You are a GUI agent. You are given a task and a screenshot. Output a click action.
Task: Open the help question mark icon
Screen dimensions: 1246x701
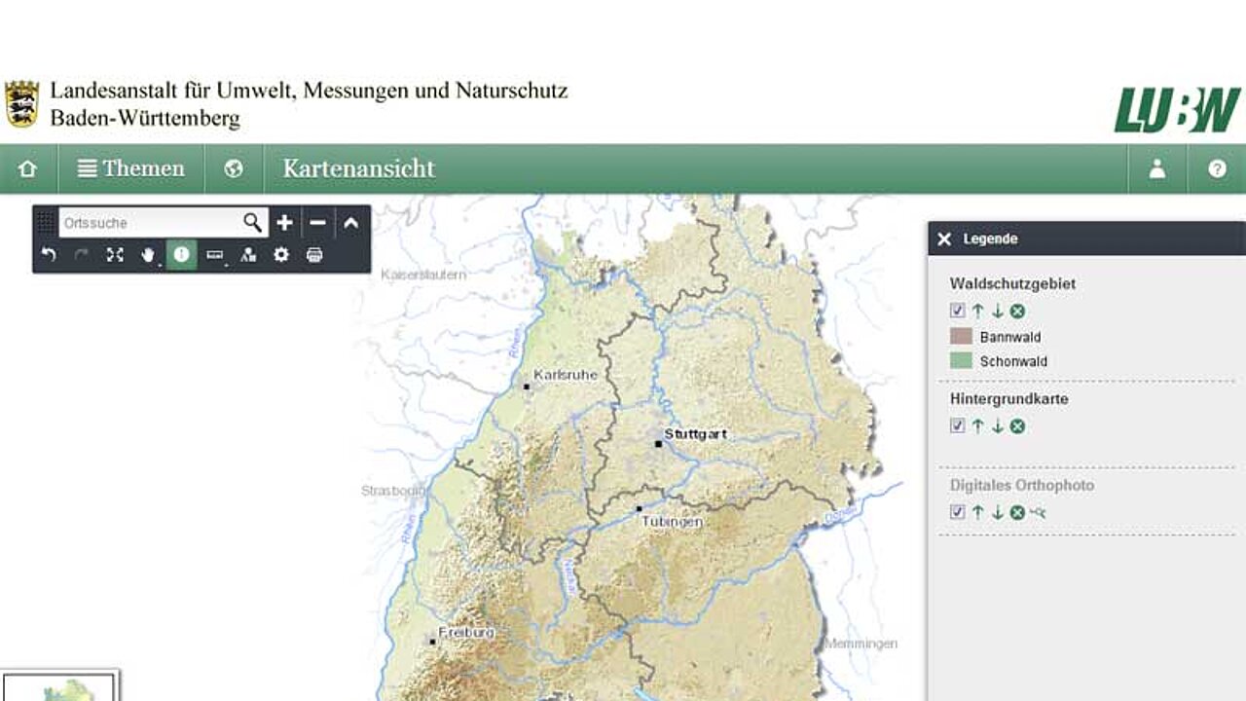tap(1217, 168)
